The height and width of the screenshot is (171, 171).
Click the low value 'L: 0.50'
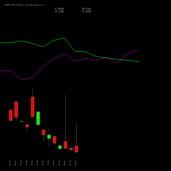(87, 12)
